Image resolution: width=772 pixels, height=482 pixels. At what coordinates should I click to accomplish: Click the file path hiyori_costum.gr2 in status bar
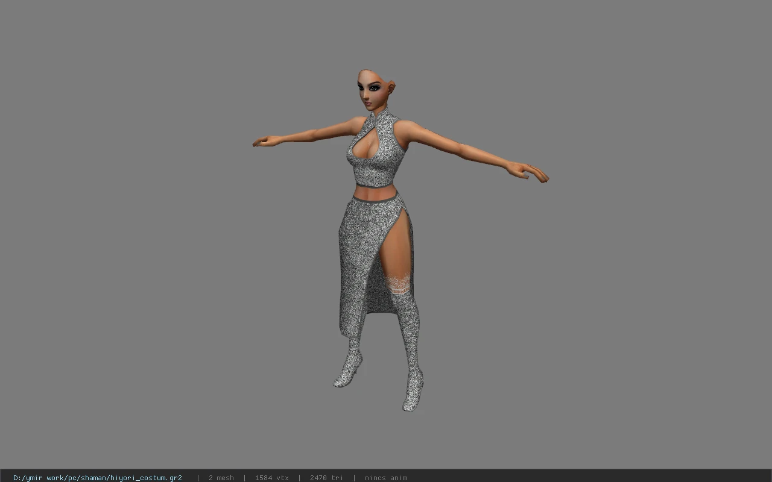[x=98, y=478]
